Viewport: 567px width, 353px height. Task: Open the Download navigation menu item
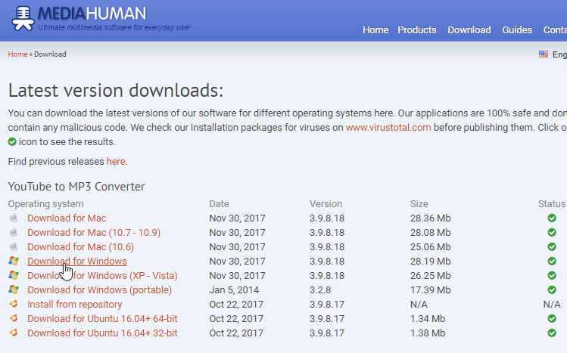(x=469, y=30)
